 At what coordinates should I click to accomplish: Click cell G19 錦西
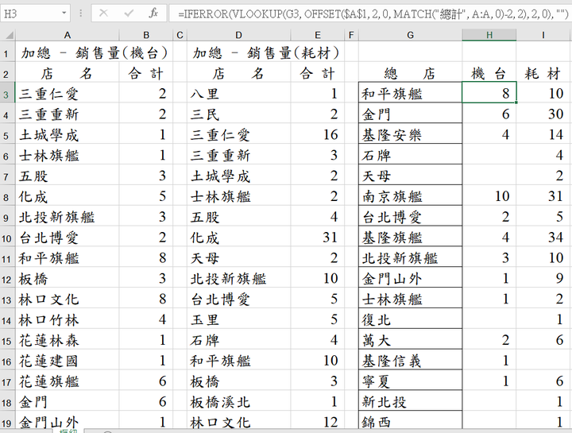coord(411,421)
